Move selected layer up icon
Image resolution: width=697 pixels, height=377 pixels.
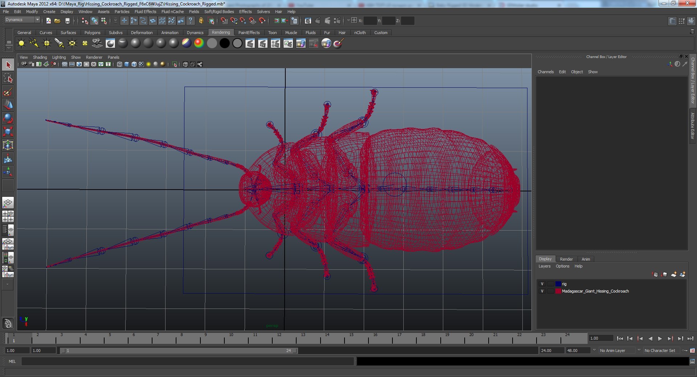pyautogui.click(x=655, y=274)
